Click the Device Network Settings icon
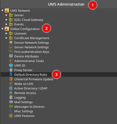This screenshot has width=117, height=124. 11,42
